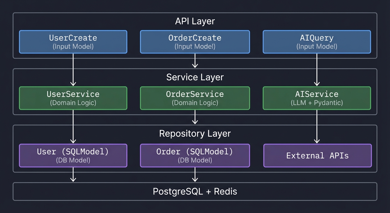
Task: Click the Service Layer title text
Action: coord(195,77)
